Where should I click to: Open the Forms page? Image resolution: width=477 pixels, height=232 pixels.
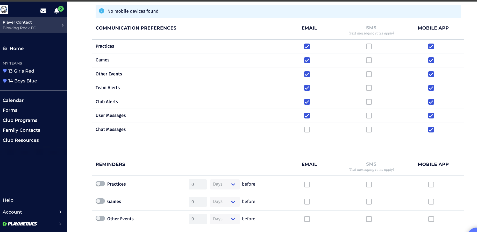[x=10, y=110]
